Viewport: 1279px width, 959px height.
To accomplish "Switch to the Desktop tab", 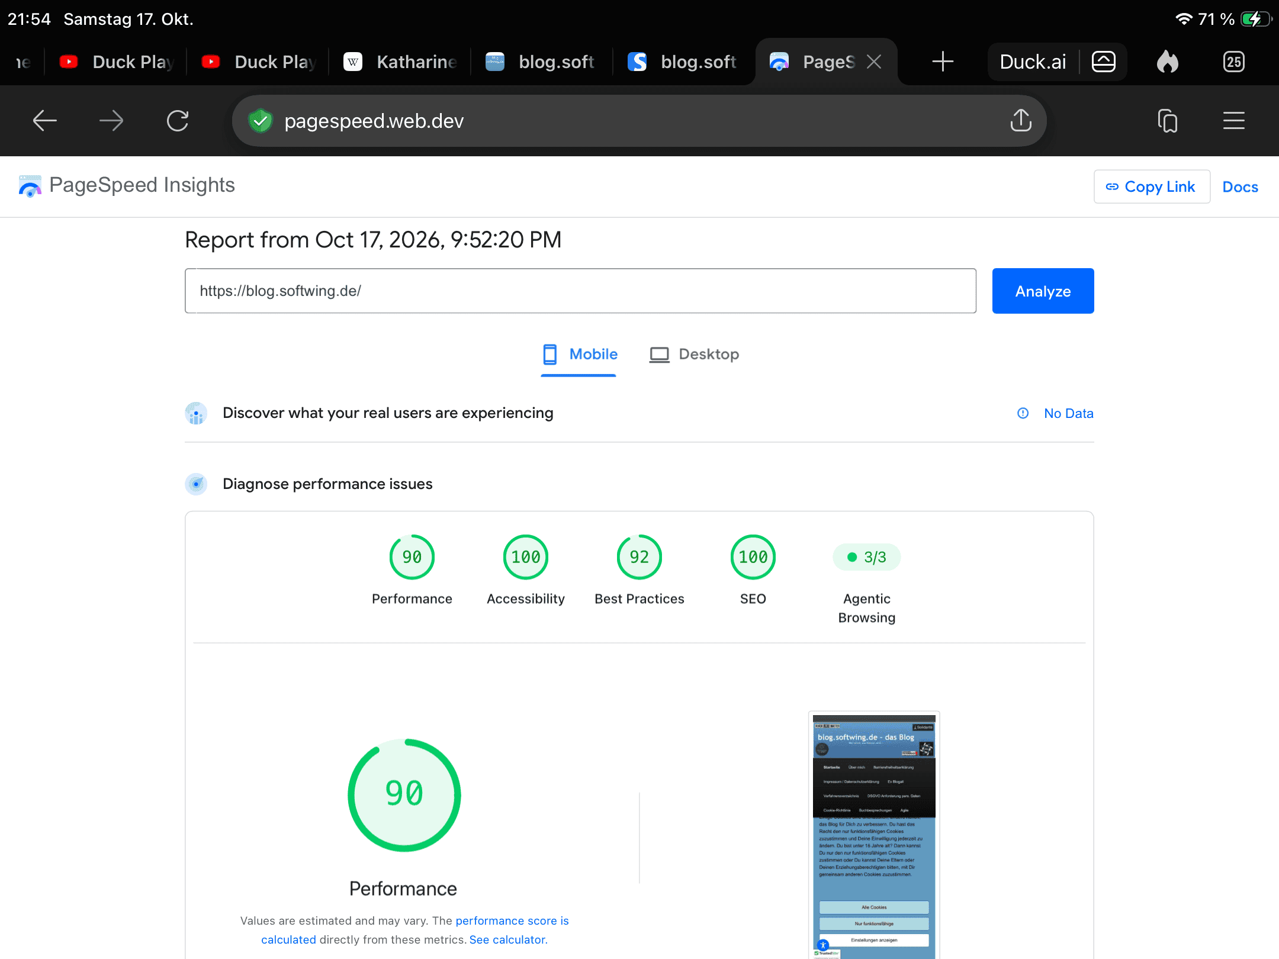I will [x=695, y=354].
